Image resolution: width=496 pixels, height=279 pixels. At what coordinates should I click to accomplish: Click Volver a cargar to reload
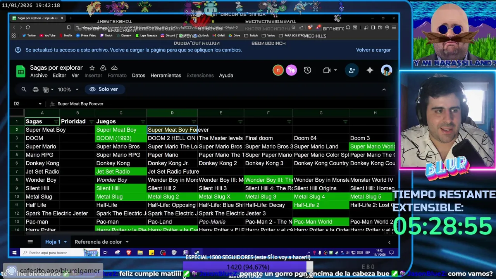(373, 50)
